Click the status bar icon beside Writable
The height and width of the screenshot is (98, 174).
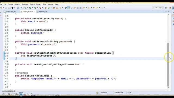click(x=97, y=93)
